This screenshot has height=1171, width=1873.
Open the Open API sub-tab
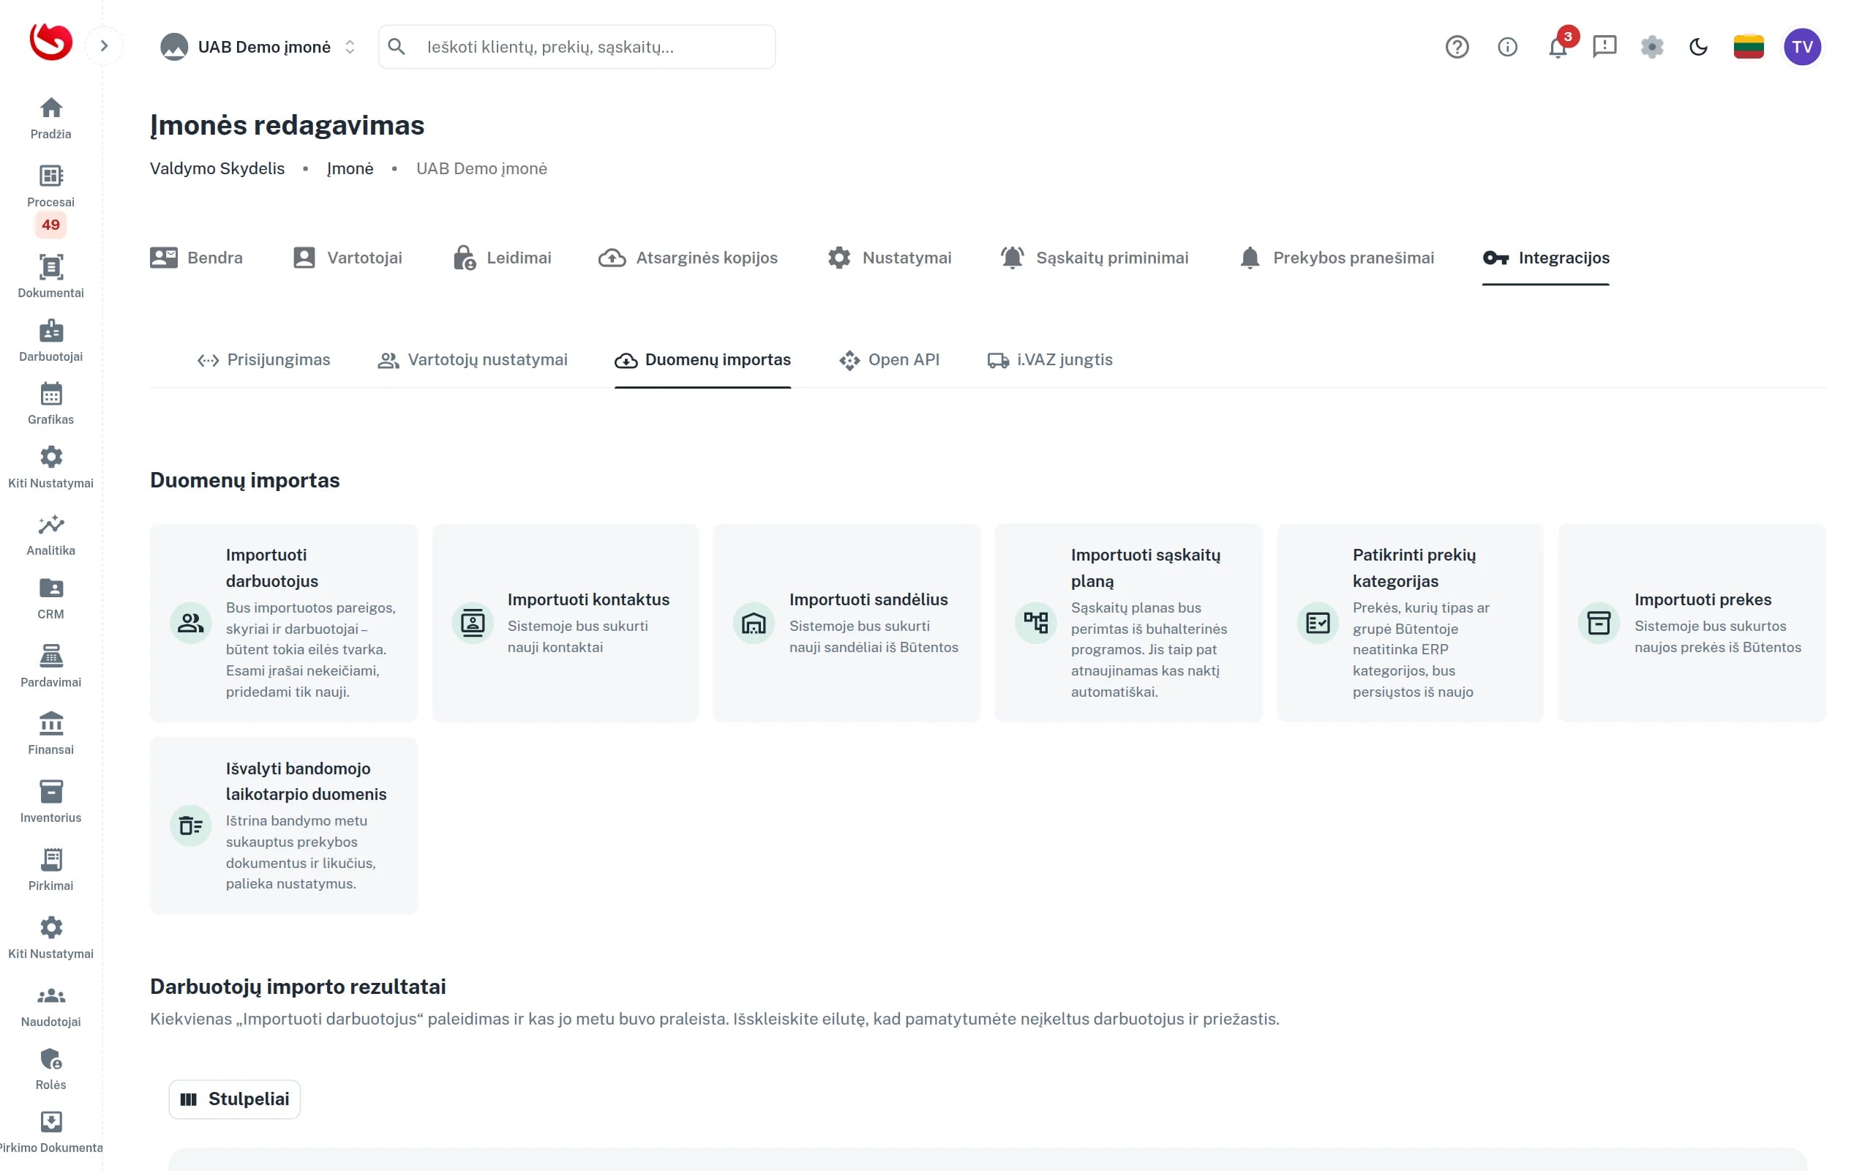(889, 360)
